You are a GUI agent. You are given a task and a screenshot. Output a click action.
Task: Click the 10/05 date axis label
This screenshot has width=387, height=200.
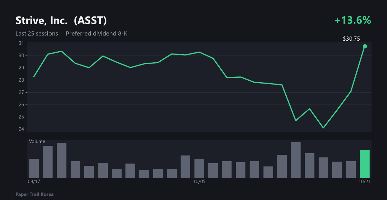(199, 182)
